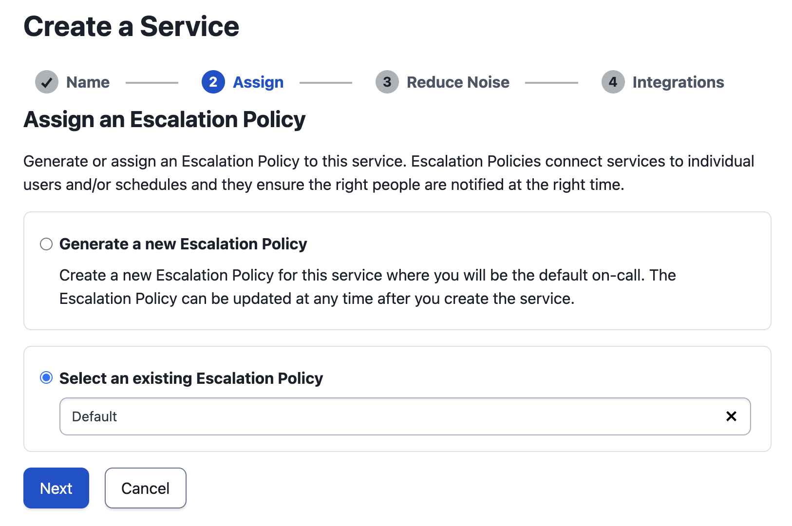Click the step 3 circle icon
Viewport: 792px width, 526px height.
387,82
